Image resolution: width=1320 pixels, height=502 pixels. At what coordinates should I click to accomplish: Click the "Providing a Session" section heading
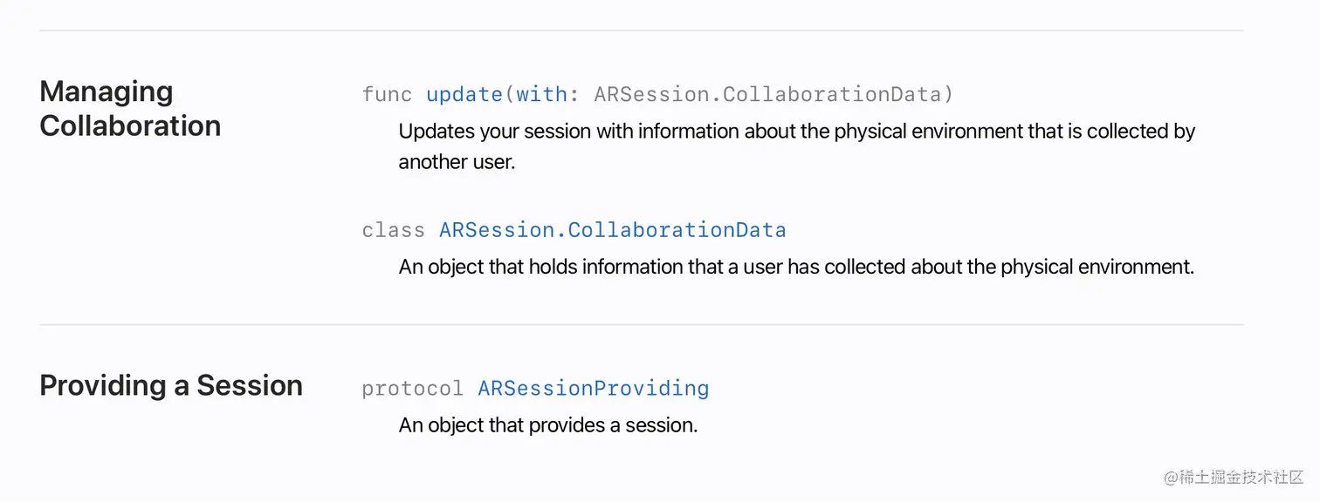[x=171, y=385]
